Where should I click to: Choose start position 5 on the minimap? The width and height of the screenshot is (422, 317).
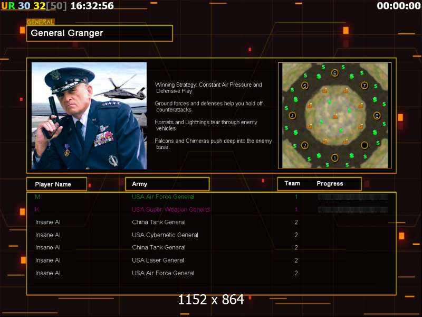pyautogui.click(x=304, y=86)
